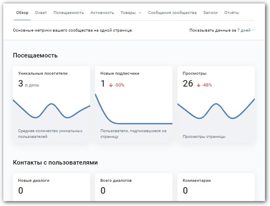Open the Охват tab

click(41, 13)
